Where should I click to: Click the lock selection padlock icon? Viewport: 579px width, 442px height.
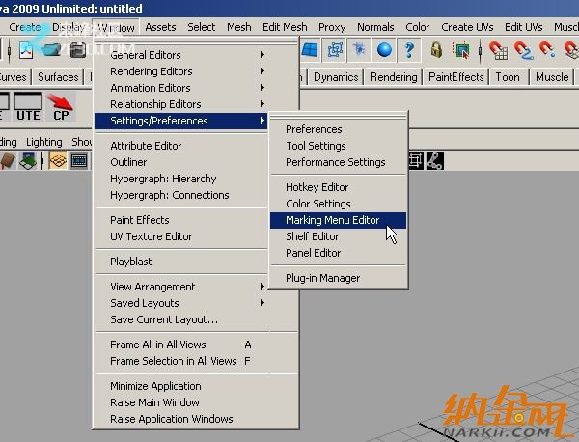coord(437,49)
